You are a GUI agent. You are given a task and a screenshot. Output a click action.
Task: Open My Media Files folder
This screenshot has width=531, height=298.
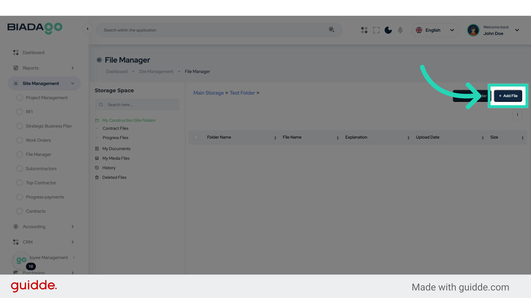pos(116,158)
